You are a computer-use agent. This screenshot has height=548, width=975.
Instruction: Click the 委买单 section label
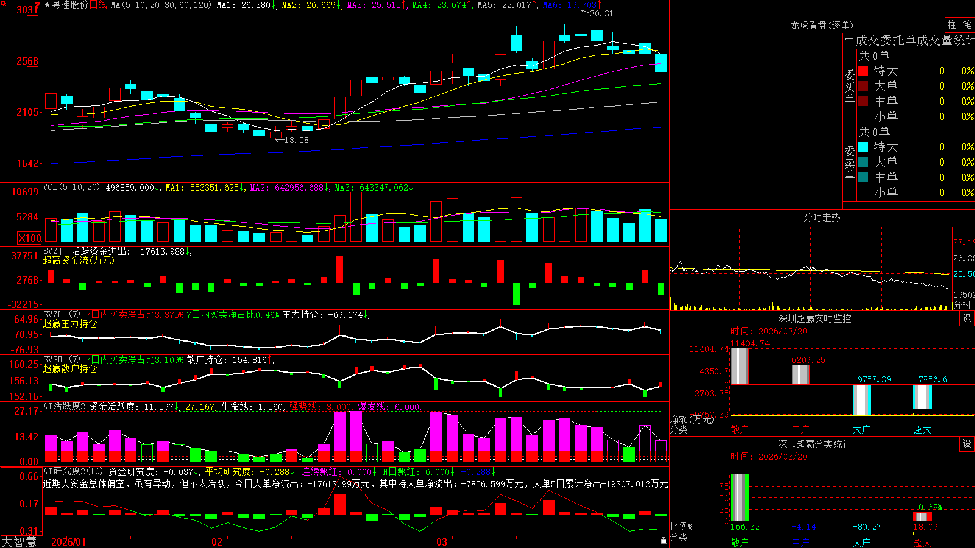pos(849,86)
